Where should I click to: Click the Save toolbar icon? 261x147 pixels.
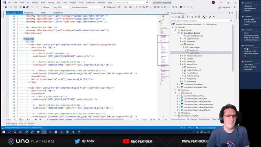[24, 7]
